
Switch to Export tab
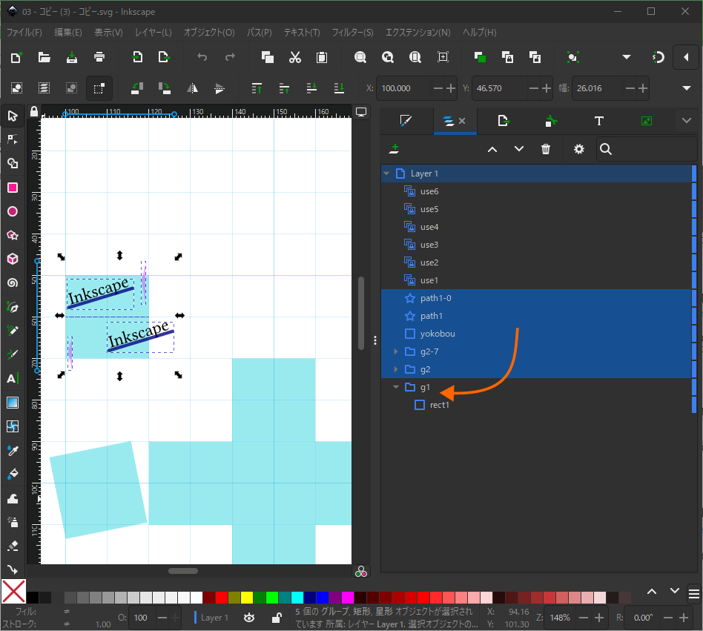click(x=504, y=121)
